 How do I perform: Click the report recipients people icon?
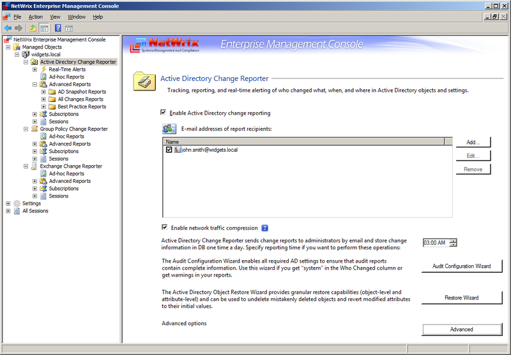(169, 128)
